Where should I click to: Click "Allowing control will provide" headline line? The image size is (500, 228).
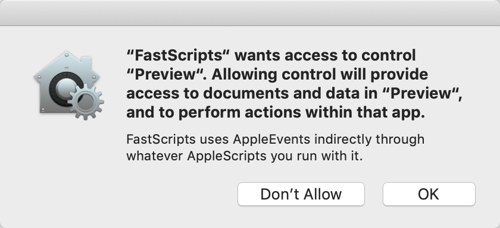click(320, 74)
